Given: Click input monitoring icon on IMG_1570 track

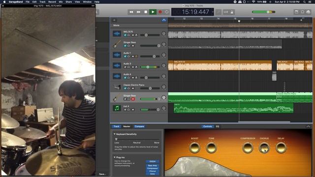Looking at the screenshot, I should click(136, 35).
